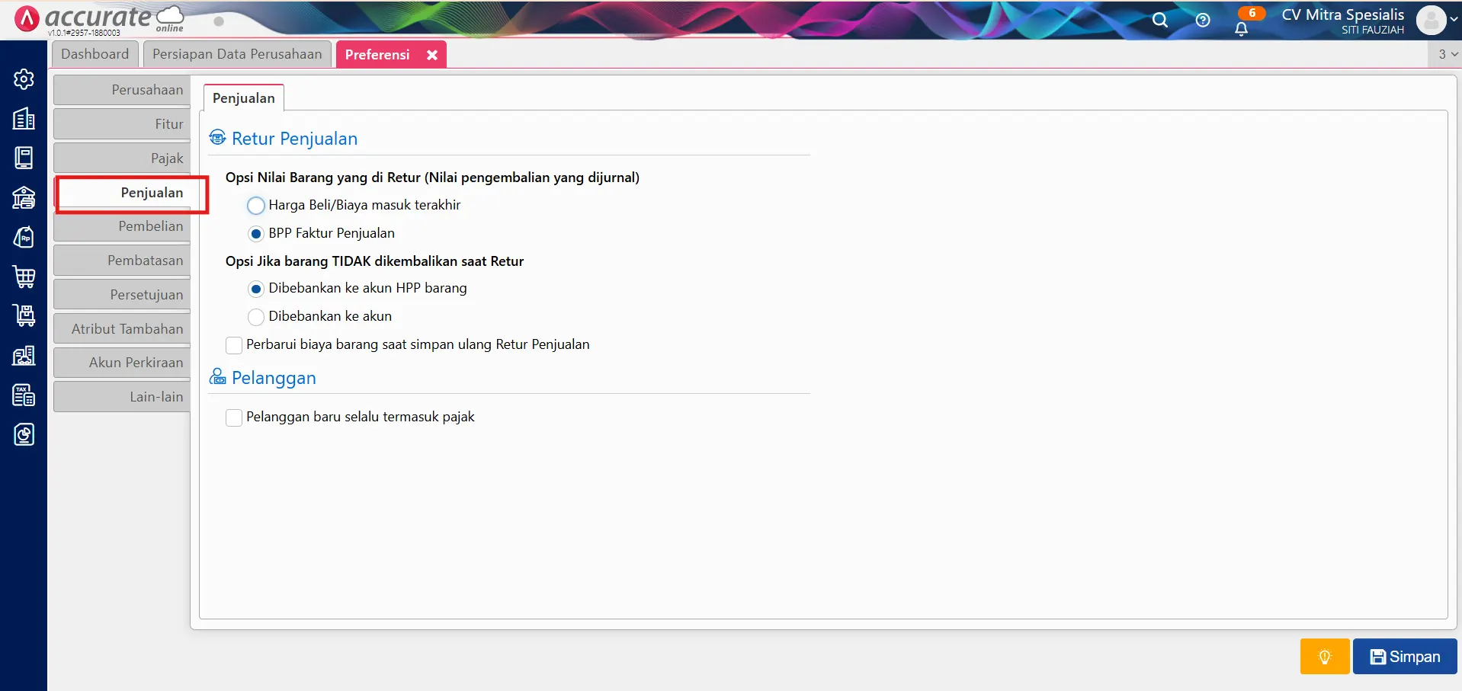Open the Persetujuan preferences section
Viewport: 1462px width, 691px height.
pyautogui.click(x=122, y=295)
